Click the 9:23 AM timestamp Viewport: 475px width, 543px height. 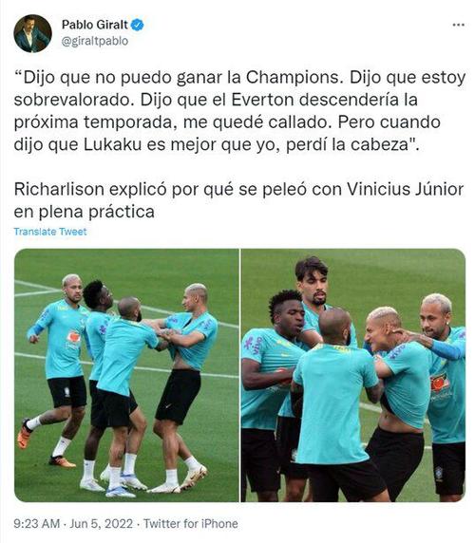(37, 523)
